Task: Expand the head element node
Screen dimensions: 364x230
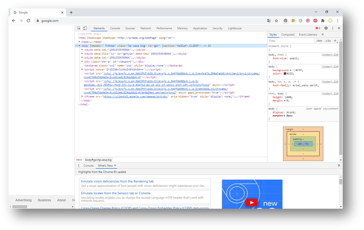Action: click(79, 42)
